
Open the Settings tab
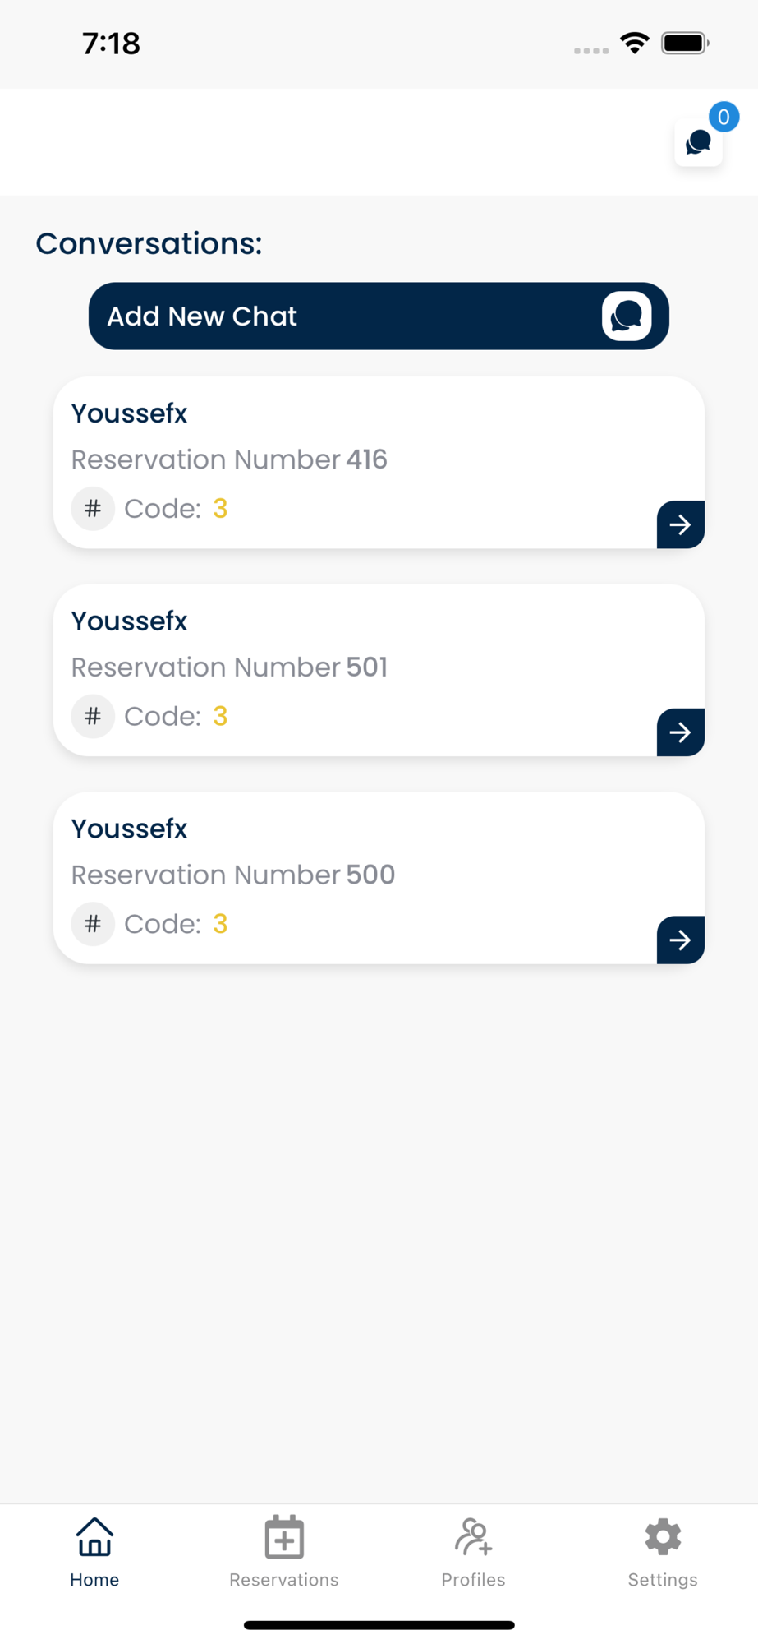pos(663,1552)
